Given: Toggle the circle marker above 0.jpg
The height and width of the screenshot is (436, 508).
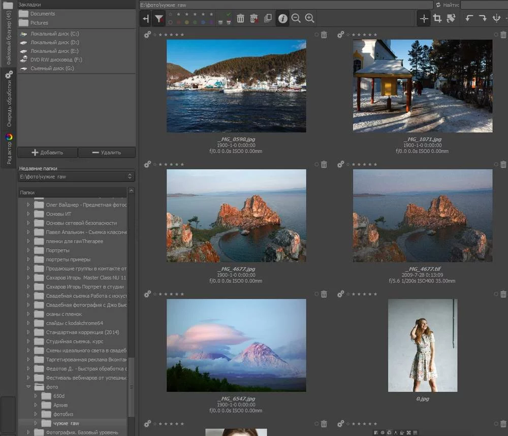Looking at the screenshot, I should (x=496, y=294).
